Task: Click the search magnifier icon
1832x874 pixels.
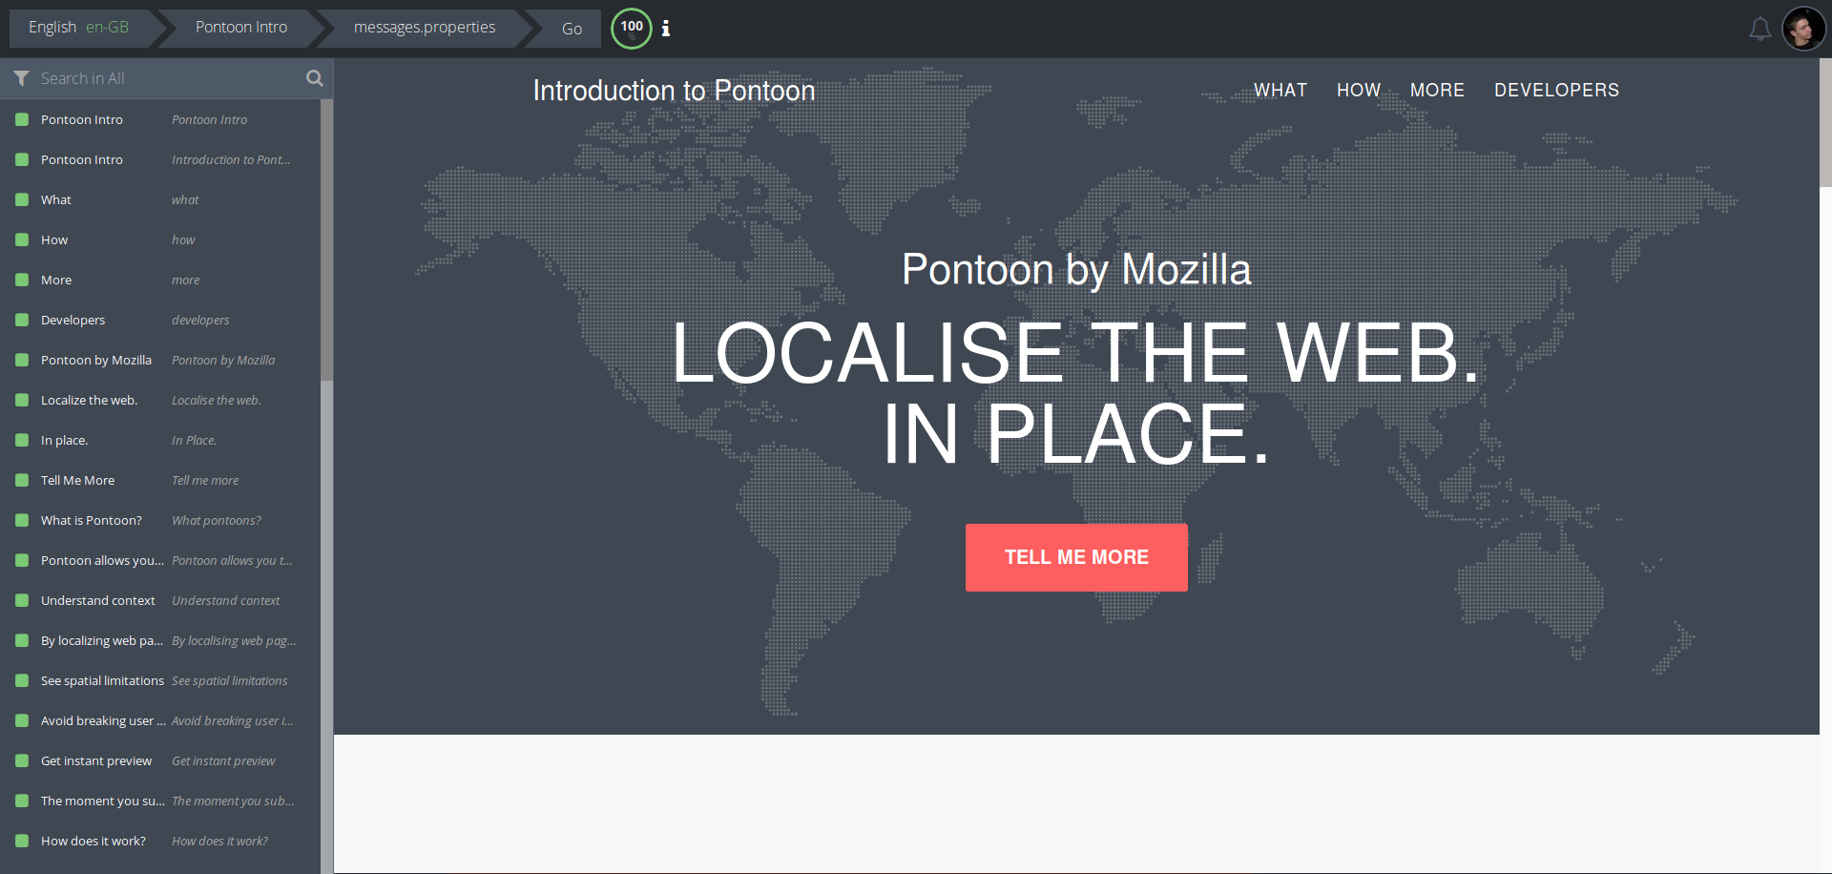Action: (x=314, y=78)
